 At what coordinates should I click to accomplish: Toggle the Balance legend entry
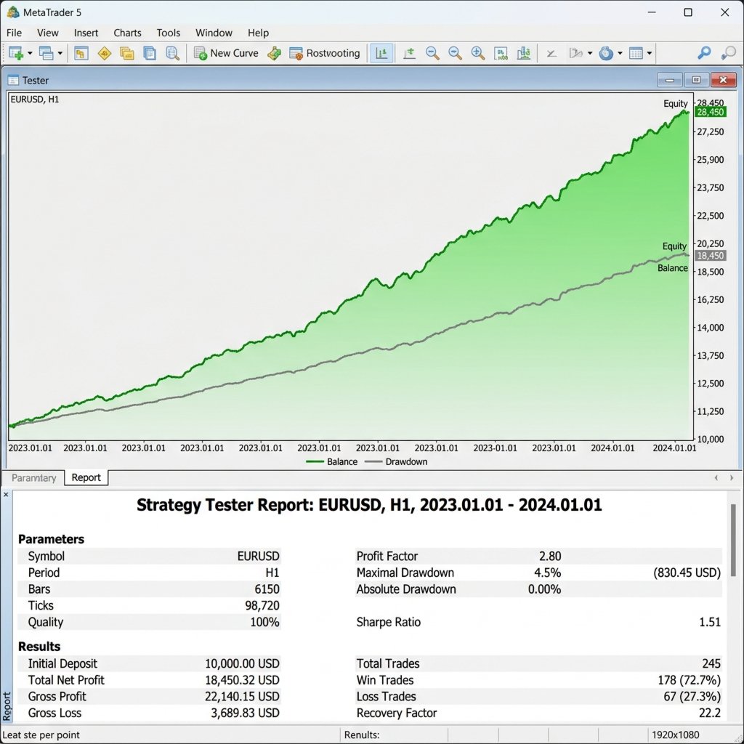point(331,461)
